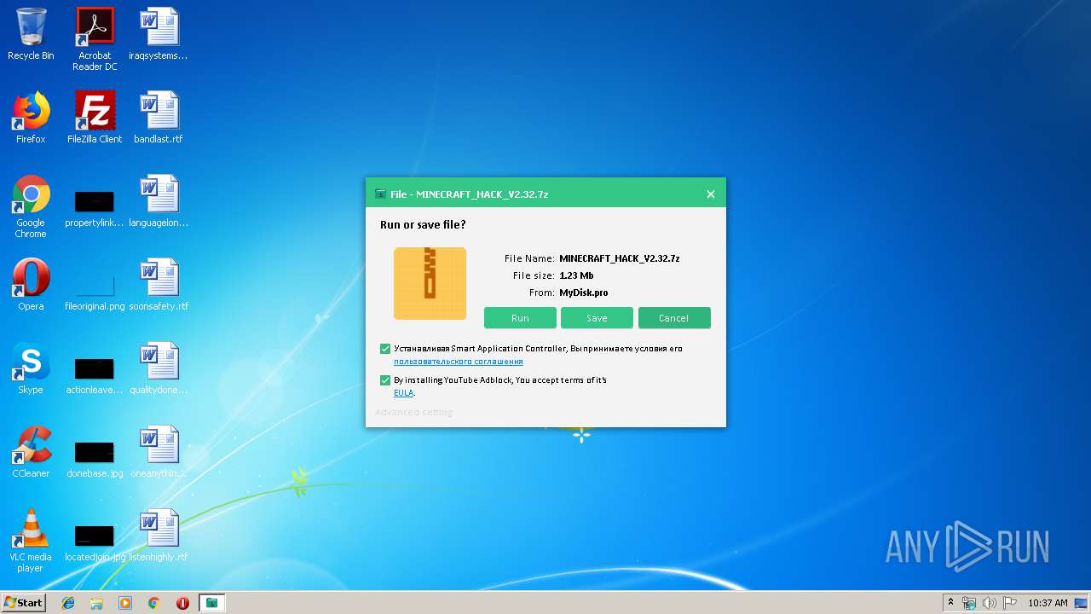The height and width of the screenshot is (614, 1091).
Task: Select the languagelon document icon
Action: [159, 201]
